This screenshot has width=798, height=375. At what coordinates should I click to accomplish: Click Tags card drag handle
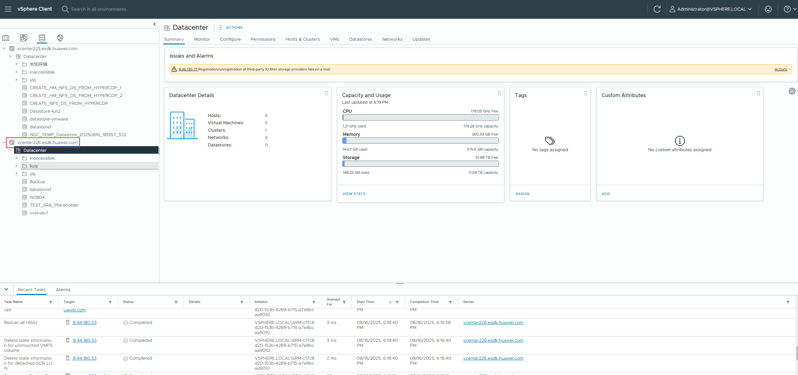coord(586,93)
